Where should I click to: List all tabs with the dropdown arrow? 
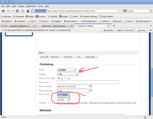pos(151,26)
